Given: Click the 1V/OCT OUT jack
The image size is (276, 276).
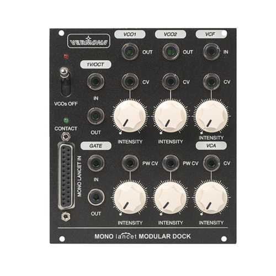Looking at the screenshot, I should click(x=95, y=116).
